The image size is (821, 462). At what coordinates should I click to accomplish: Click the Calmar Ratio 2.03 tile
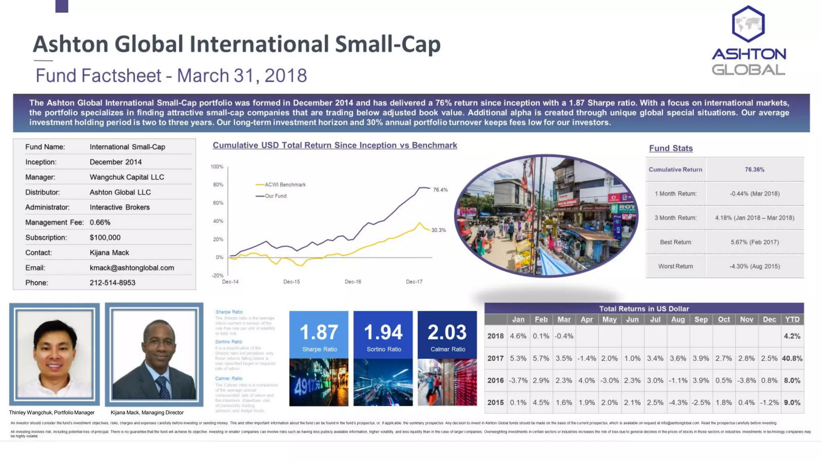pos(447,335)
